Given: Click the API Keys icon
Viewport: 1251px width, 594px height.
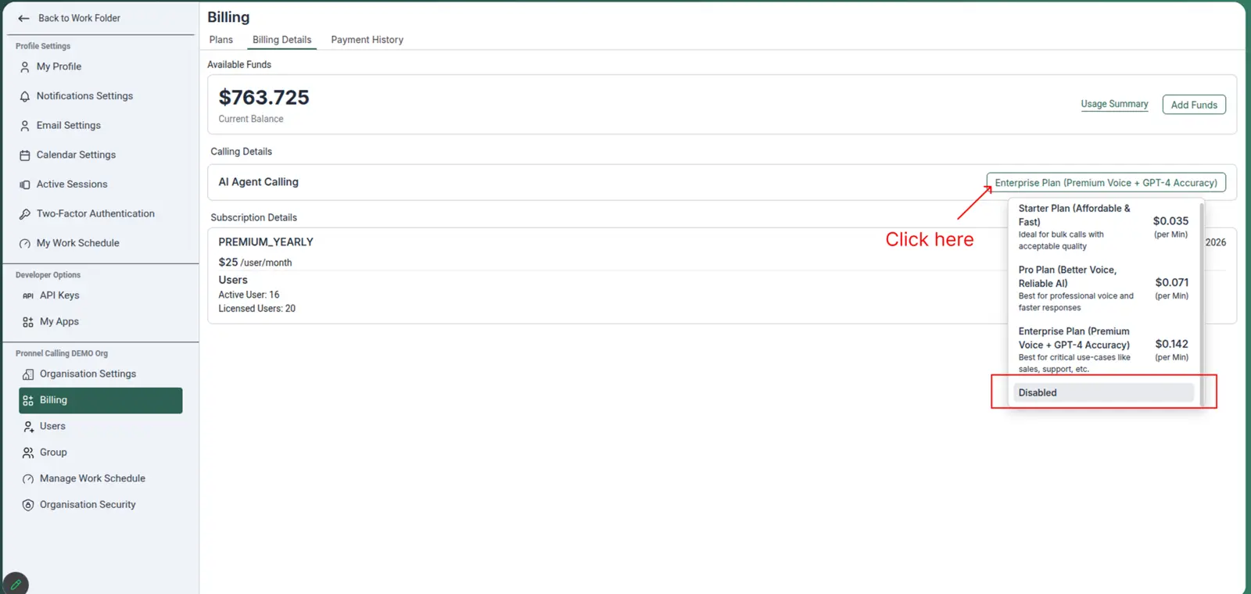Looking at the screenshot, I should point(28,296).
